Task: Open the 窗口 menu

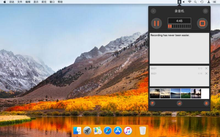Action: (x=52, y=2)
